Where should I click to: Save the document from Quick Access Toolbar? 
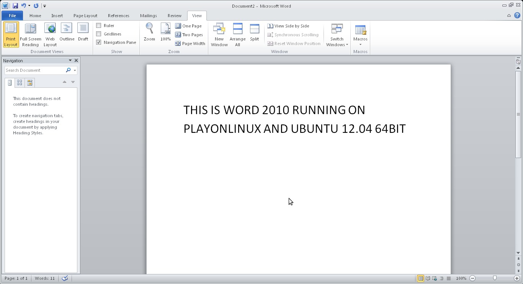[15, 6]
